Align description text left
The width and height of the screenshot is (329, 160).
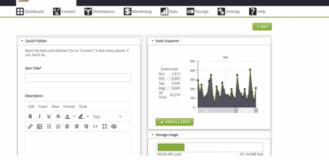(x=67, y=126)
